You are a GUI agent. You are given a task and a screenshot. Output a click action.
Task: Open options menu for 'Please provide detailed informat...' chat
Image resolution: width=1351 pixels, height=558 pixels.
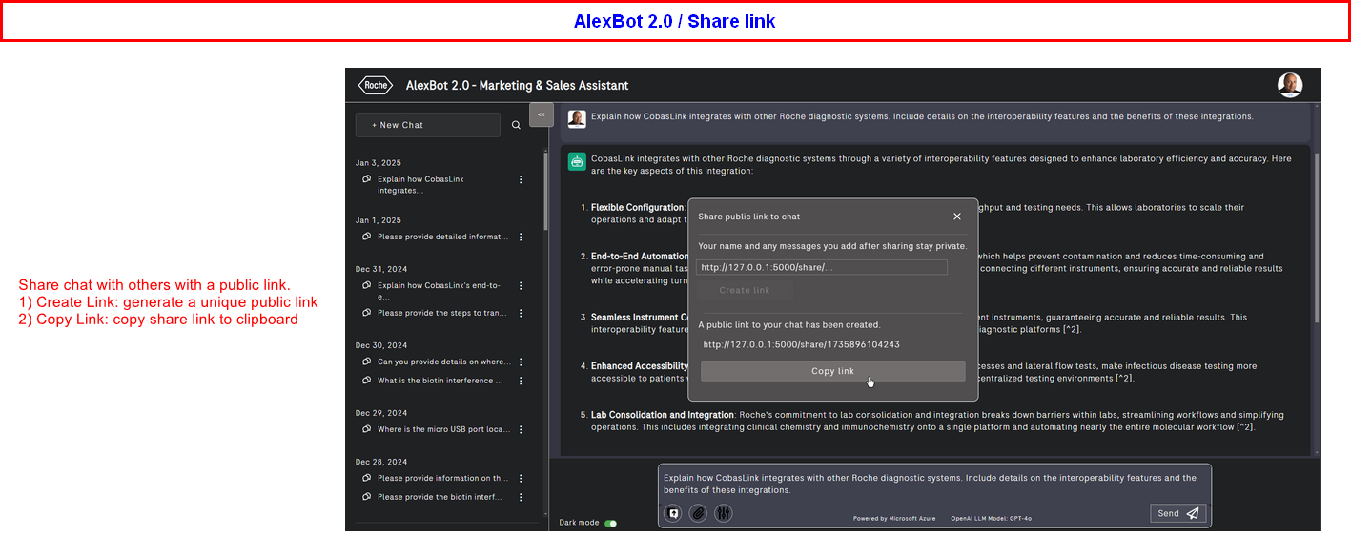pos(521,237)
